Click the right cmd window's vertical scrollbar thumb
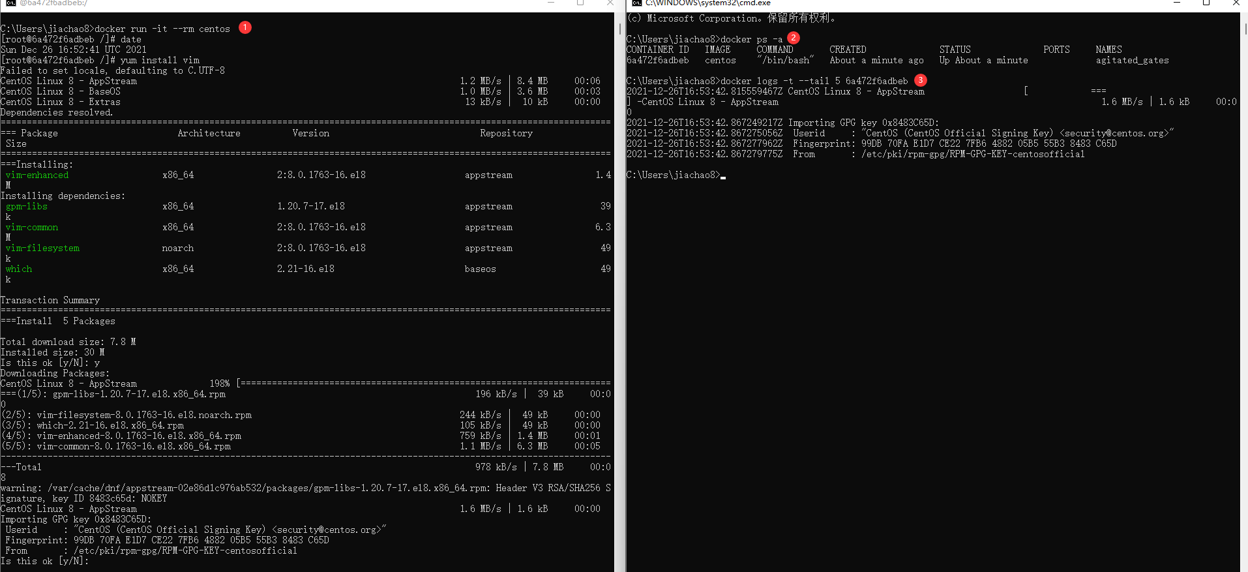 [x=1245, y=29]
